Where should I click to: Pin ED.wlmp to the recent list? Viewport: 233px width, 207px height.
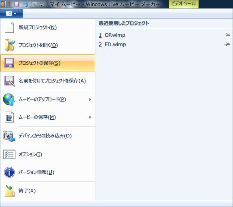coord(227,44)
